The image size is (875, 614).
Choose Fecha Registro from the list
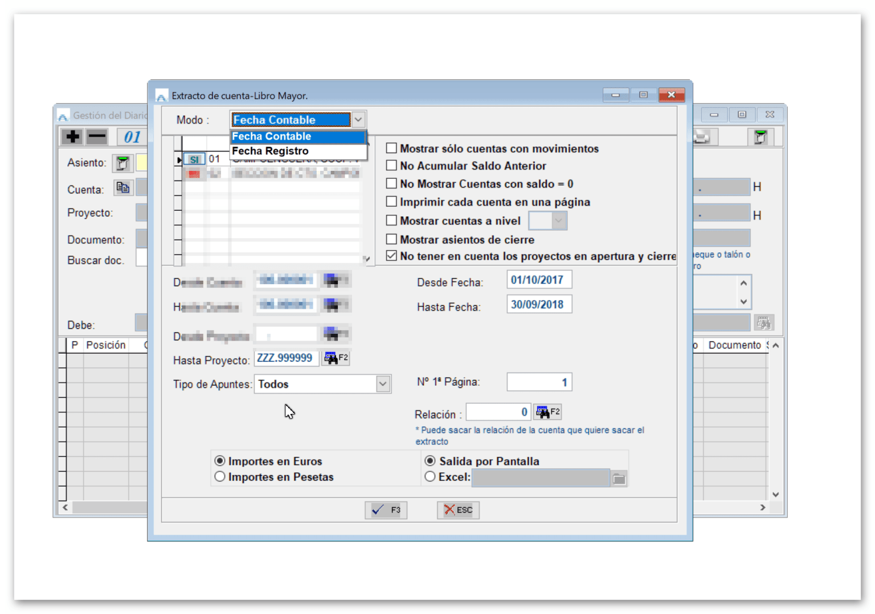pyautogui.click(x=270, y=151)
